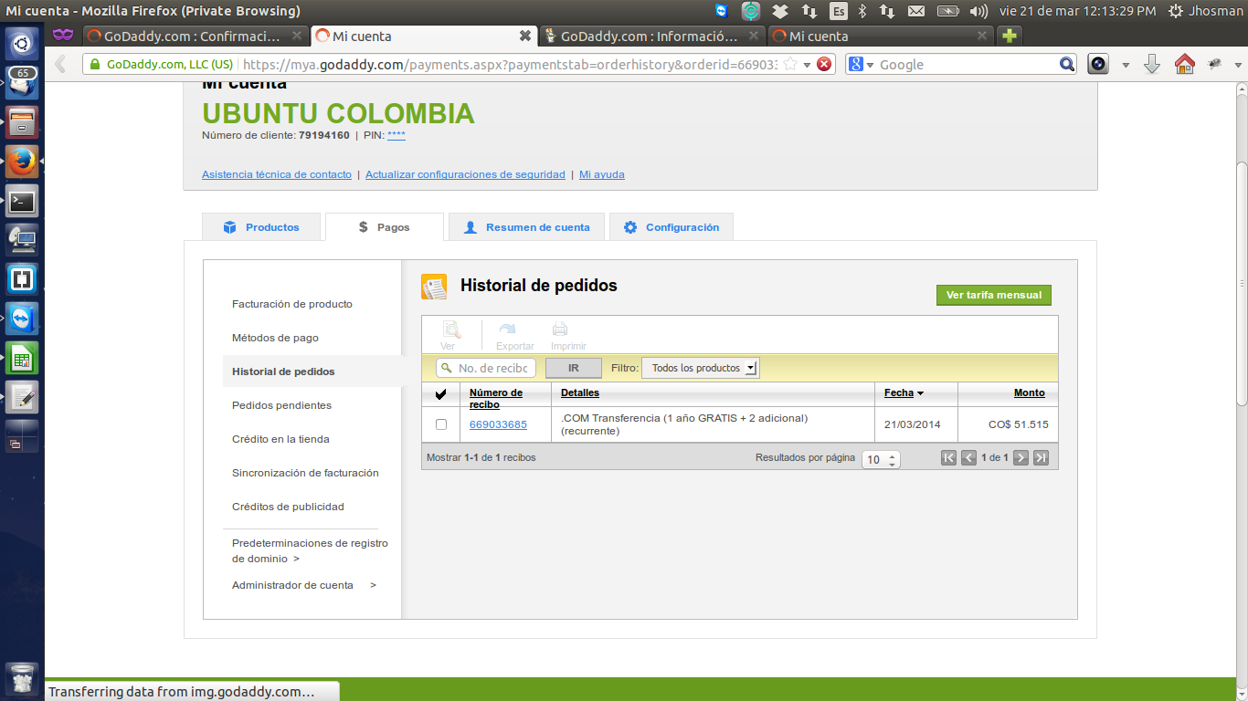Open receipt link 669033685
This screenshot has height=701, width=1248.
click(x=498, y=424)
